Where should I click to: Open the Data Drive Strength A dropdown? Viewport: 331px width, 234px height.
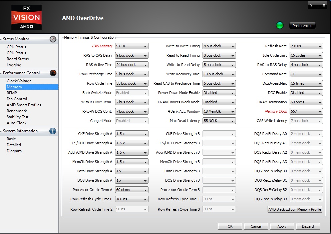[x=132, y=171]
